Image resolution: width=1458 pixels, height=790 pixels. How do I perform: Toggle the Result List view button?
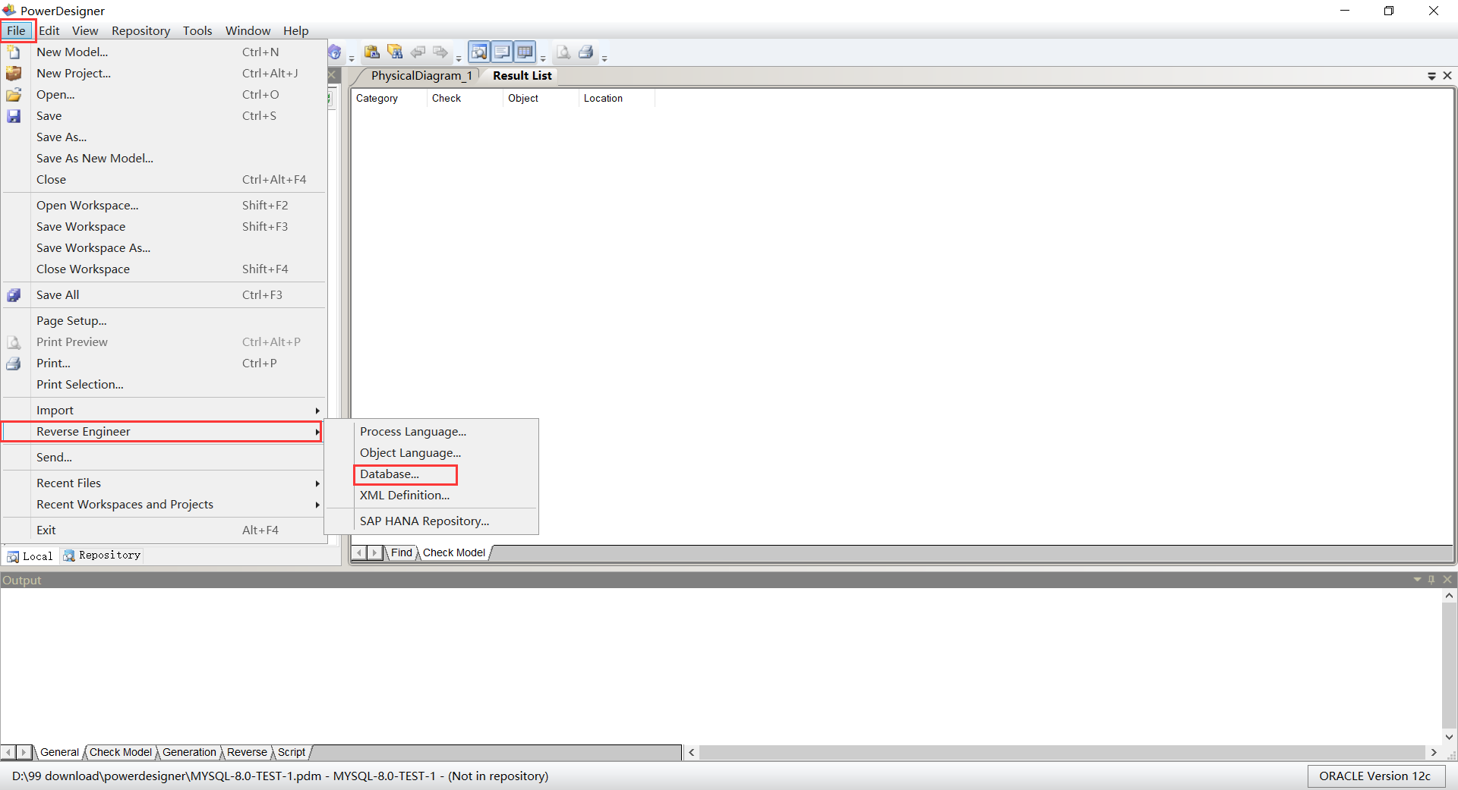coord(525,52)
